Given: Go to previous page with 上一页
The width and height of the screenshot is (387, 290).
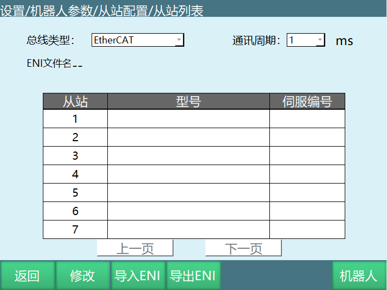Looking at the screenshot, I should point(135,249).
